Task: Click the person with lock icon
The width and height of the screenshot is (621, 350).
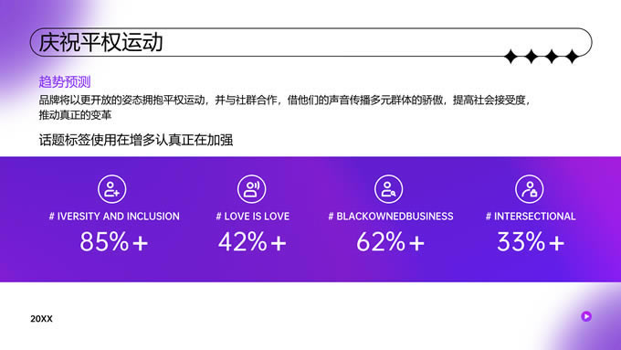Action: click(x=530, y=189)
